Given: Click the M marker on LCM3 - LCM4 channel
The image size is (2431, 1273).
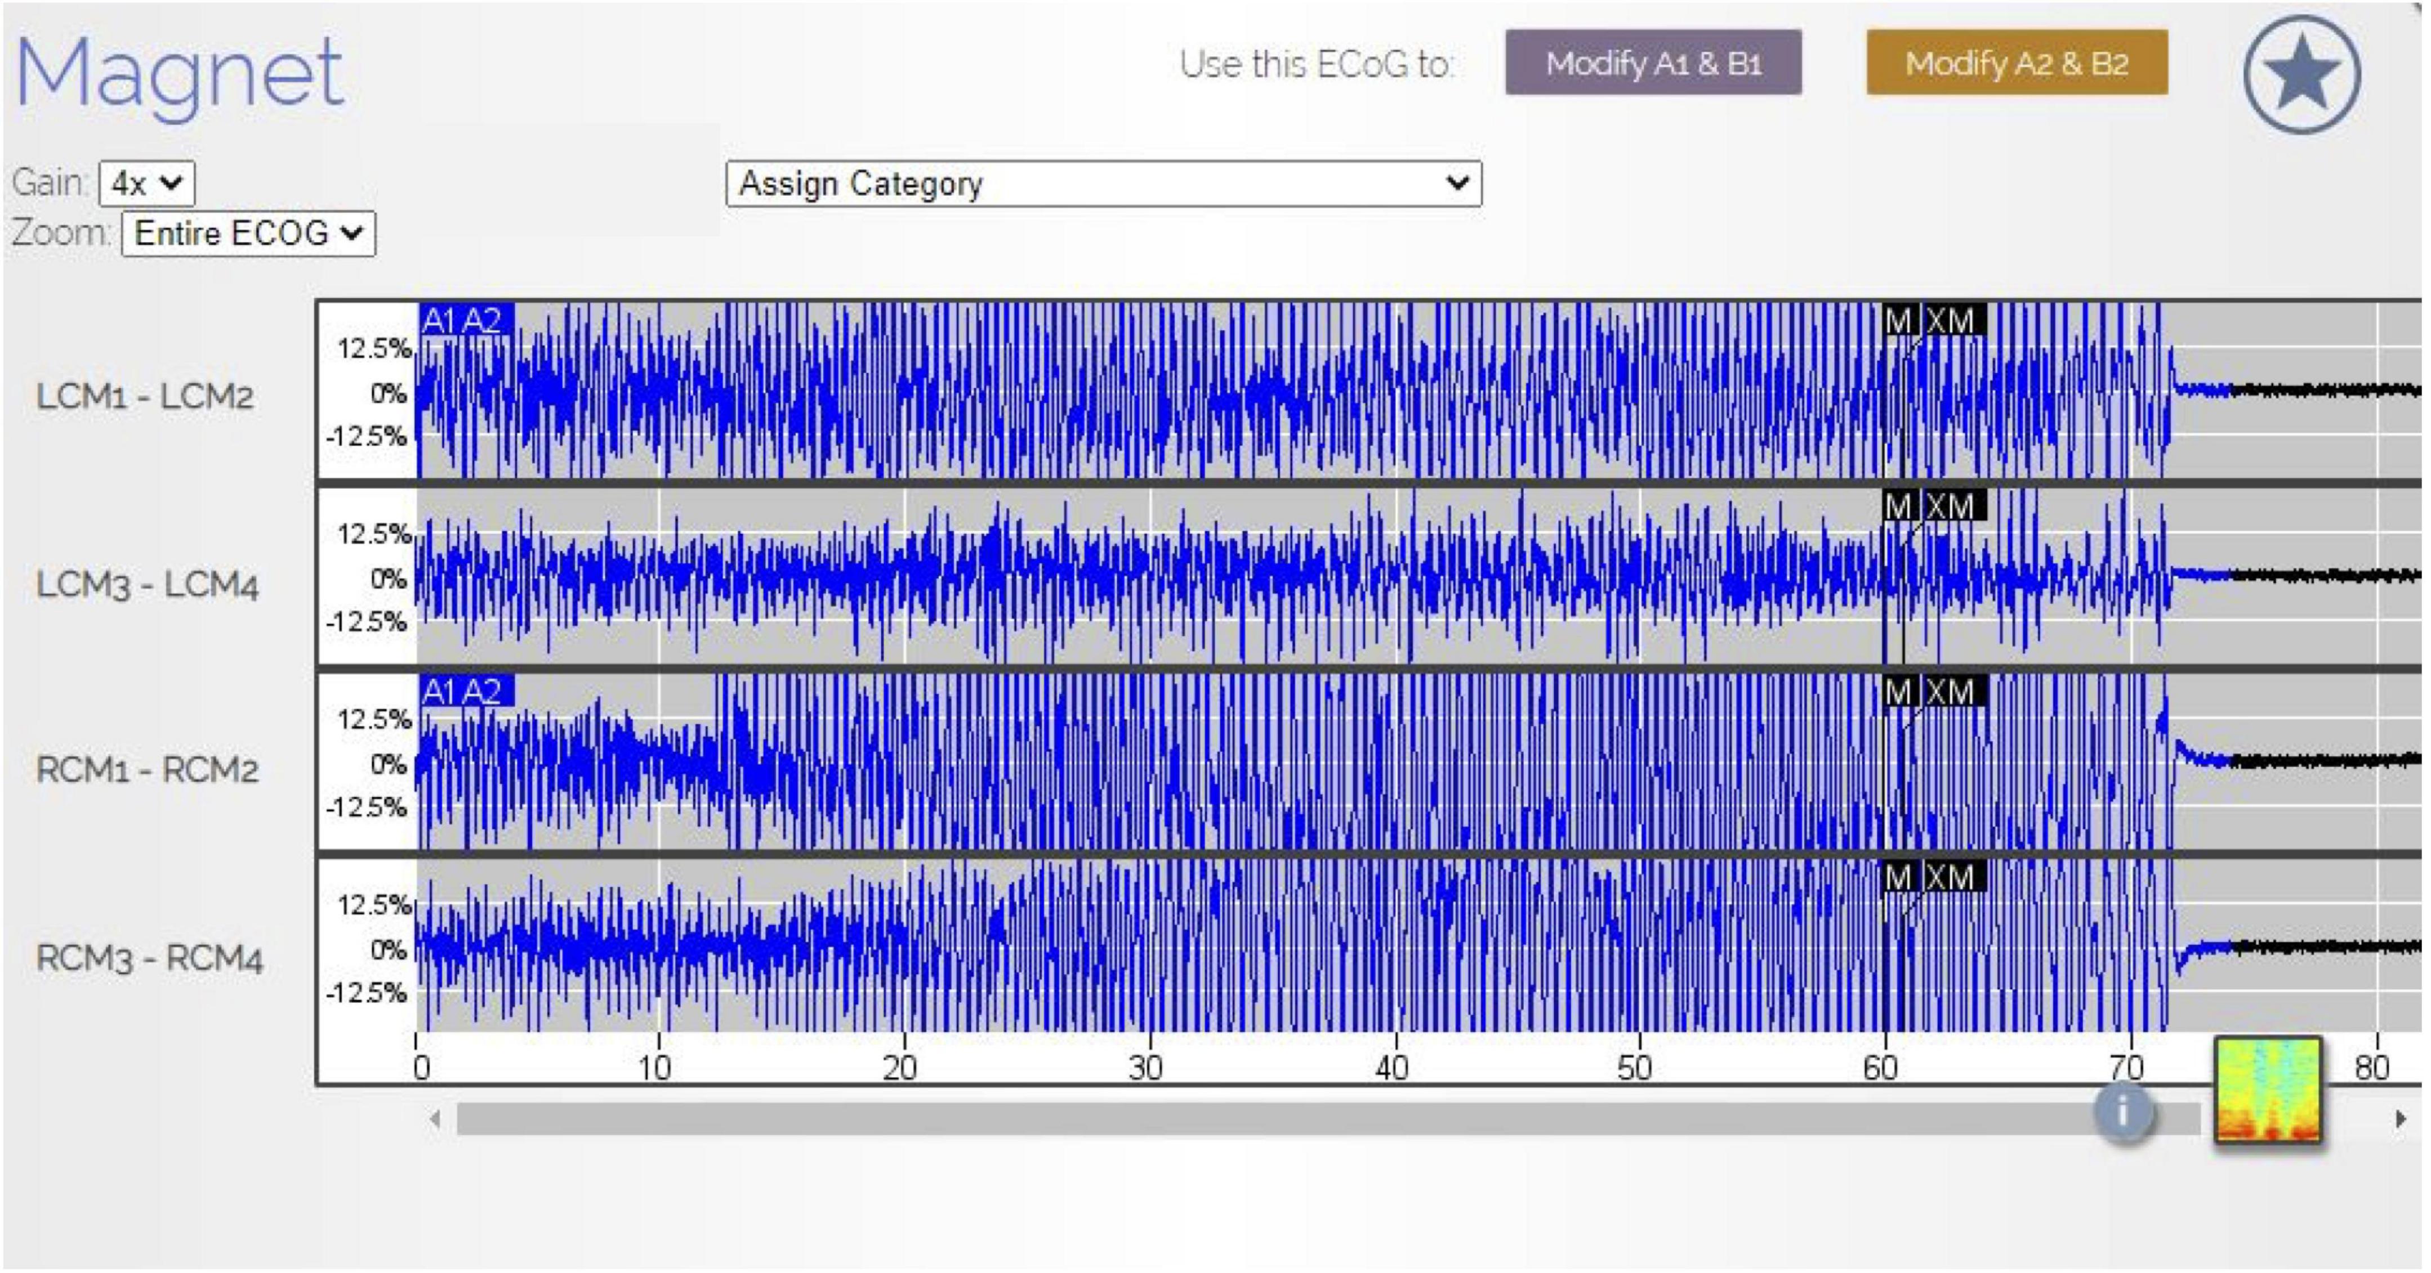Looking at the screenshot, I should pyautogui.click(x=1899, y=506).
